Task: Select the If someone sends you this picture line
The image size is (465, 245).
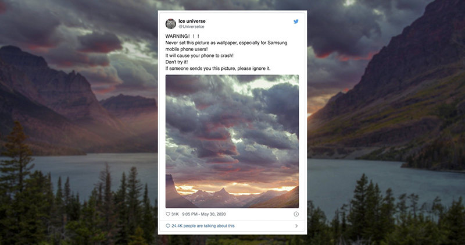Action: pos(218,68)
